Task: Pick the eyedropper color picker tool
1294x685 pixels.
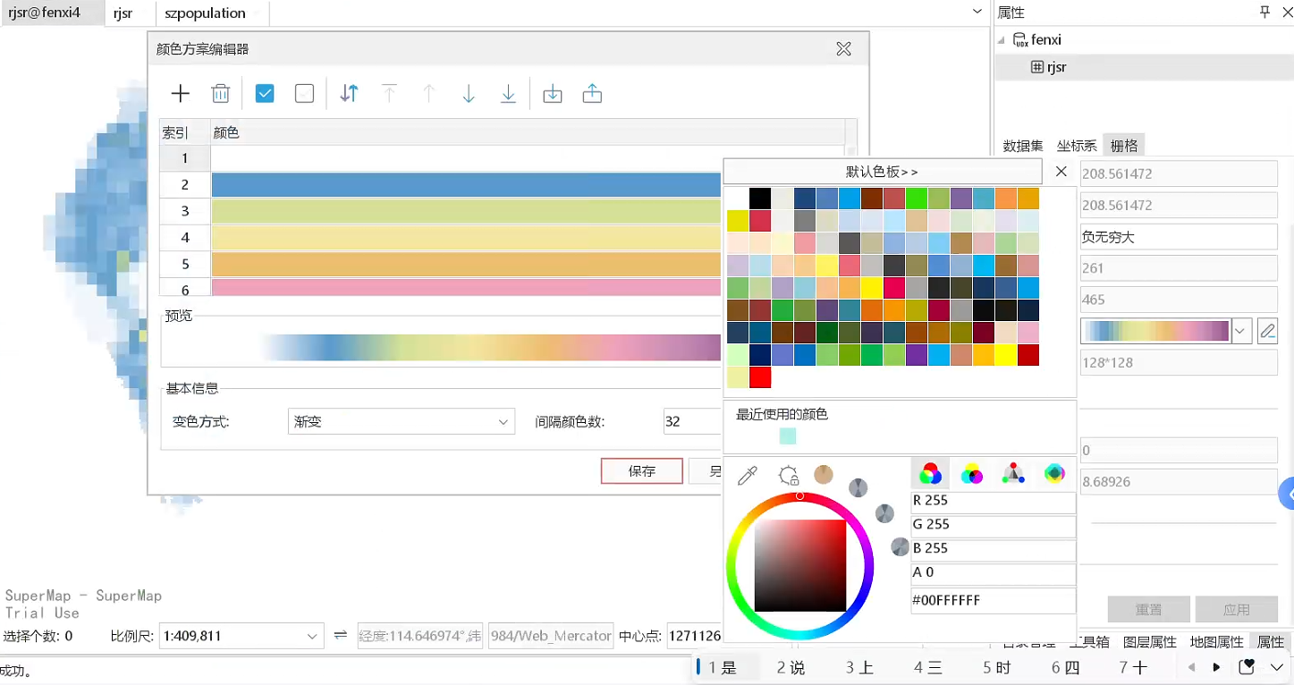Action: pos(748,476)
